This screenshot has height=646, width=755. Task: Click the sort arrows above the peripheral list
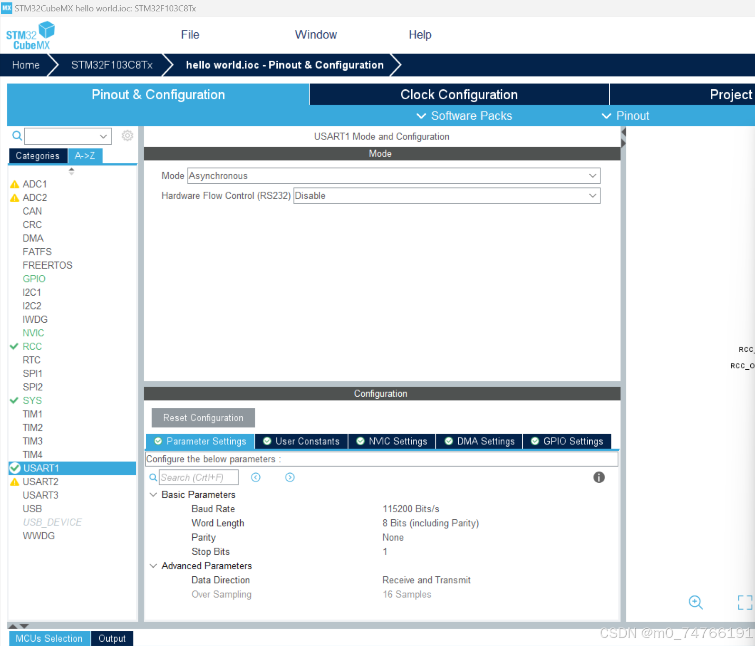[71, 171]
